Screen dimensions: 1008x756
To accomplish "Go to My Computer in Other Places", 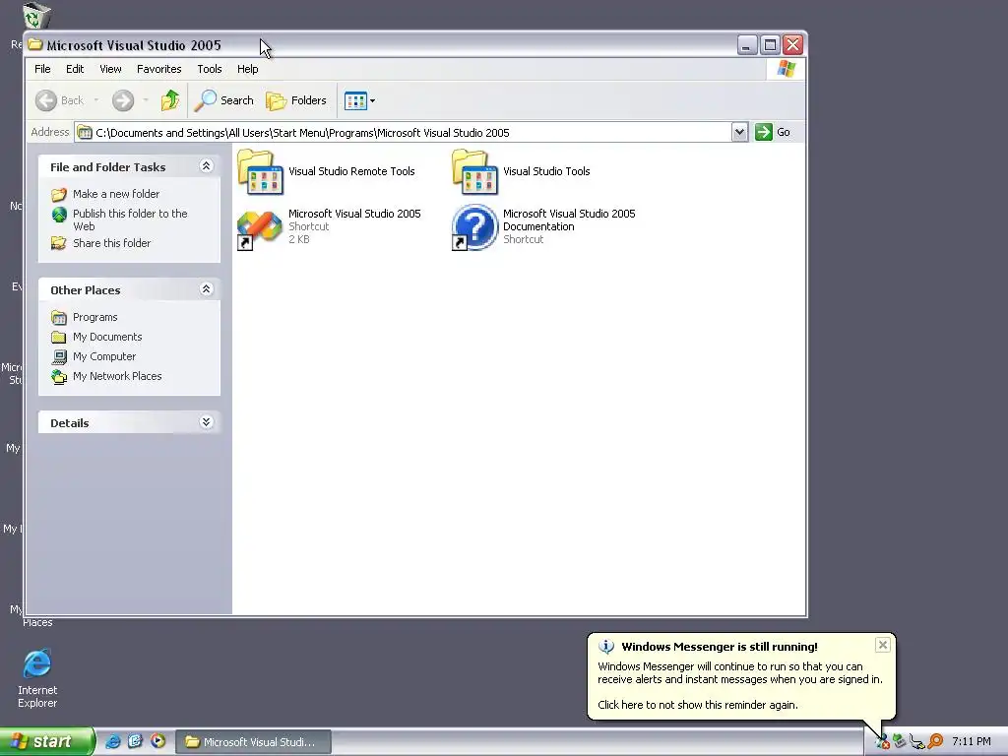I will point(104,356).
